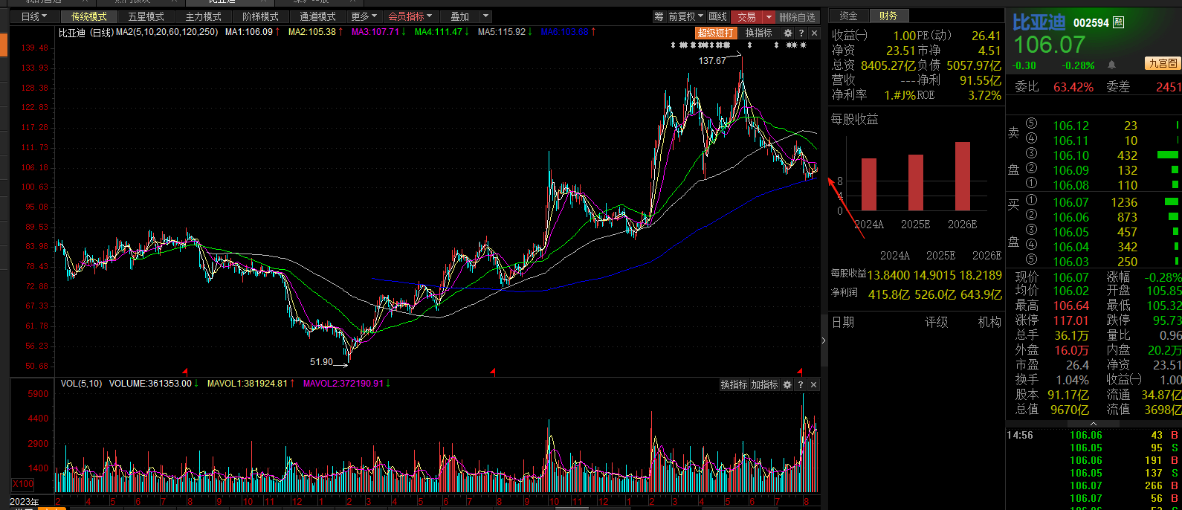The height and width of the screenshot is (510, 1182).
Task: Open volume panel settings gear icon
Action: tap(787, 384)
